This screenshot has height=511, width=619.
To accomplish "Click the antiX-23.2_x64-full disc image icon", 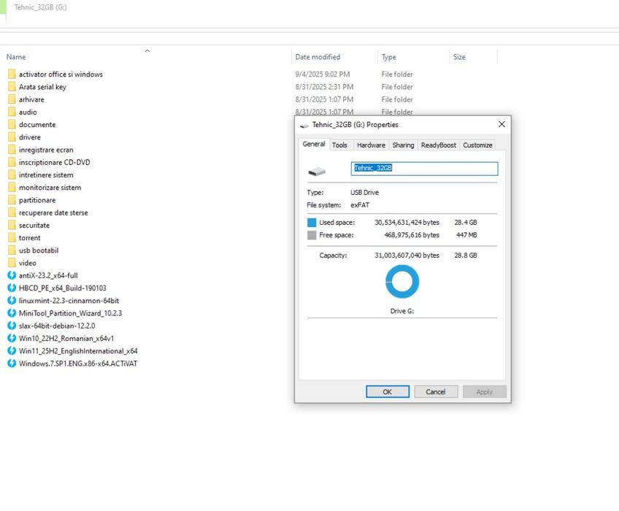I will [x=12, y=275].
